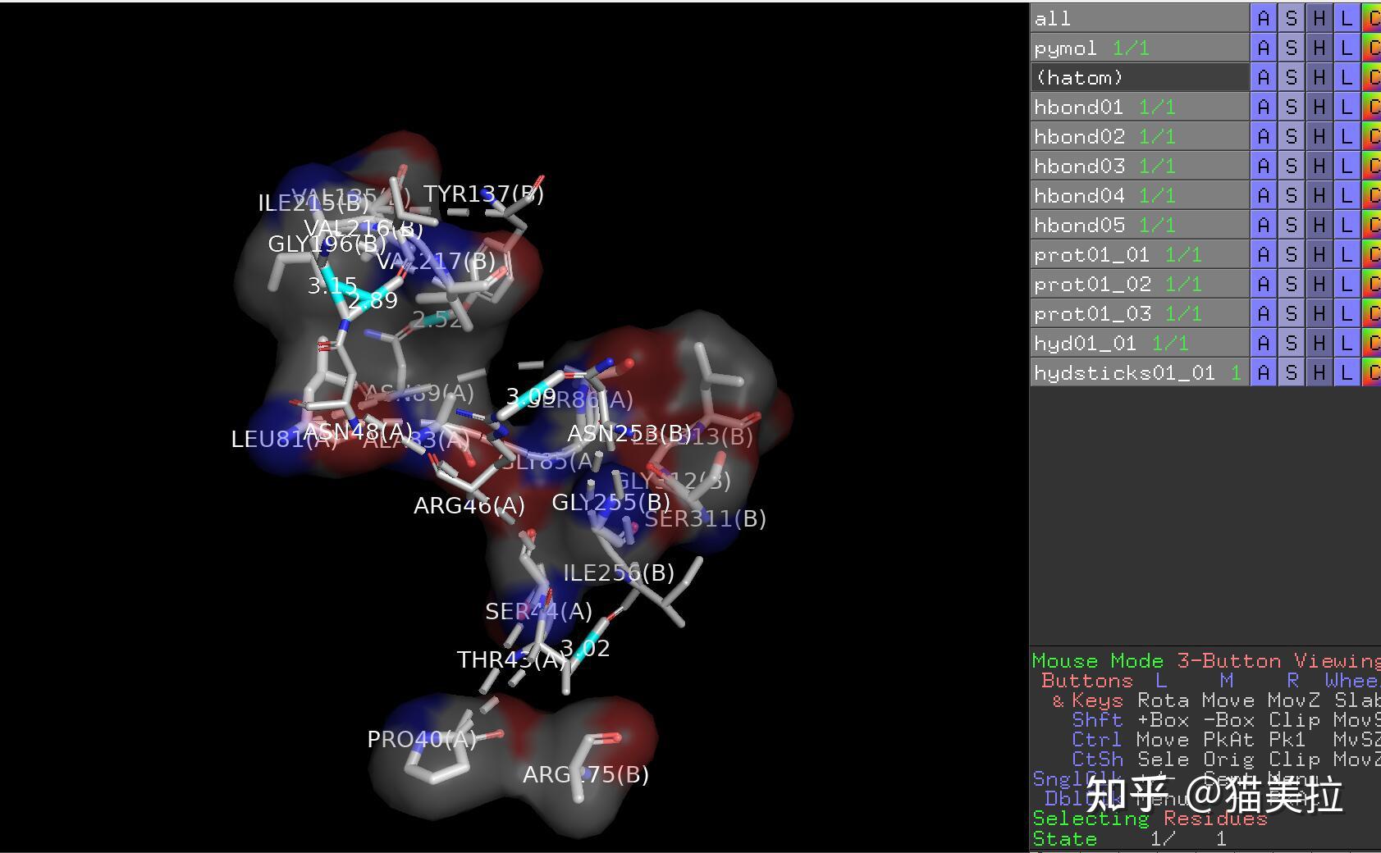The height and width of the screenshot is (853, 1381).
Task: Open the Label menu for hyd01_01
Action: (1347, 343)
